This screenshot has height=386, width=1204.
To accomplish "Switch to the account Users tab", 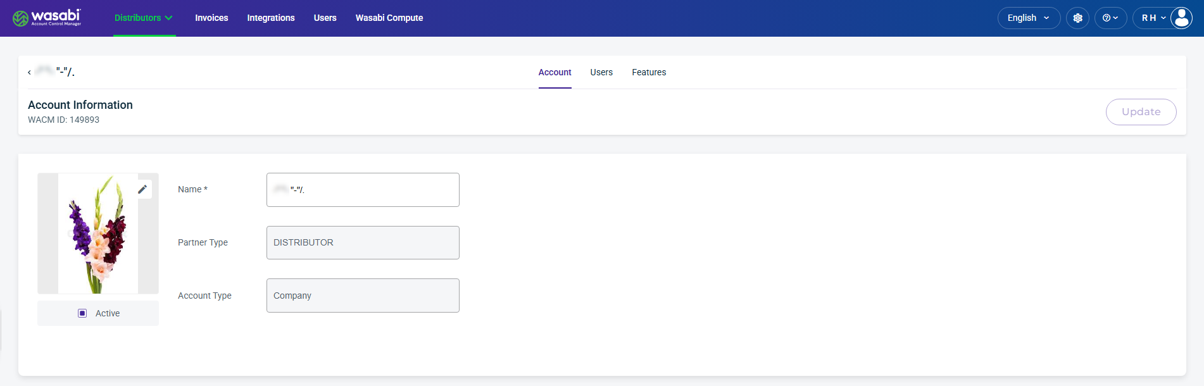I will 601,72.
